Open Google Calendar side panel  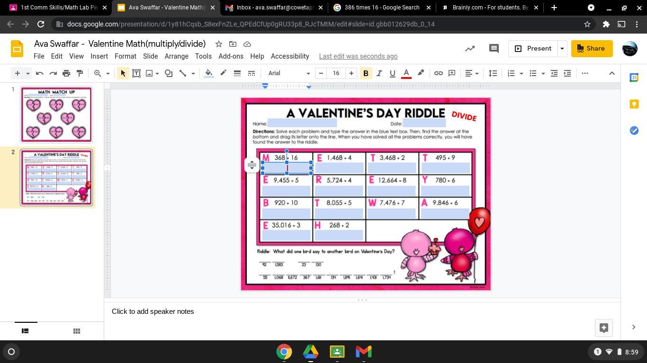point(634,78)
